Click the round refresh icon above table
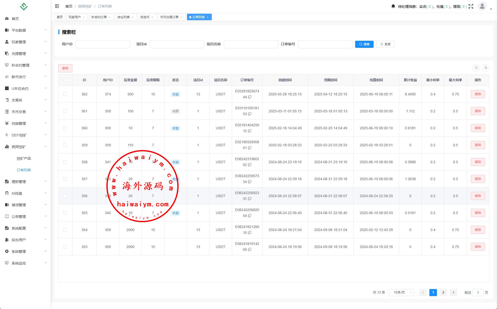 (x=486, y=68)
